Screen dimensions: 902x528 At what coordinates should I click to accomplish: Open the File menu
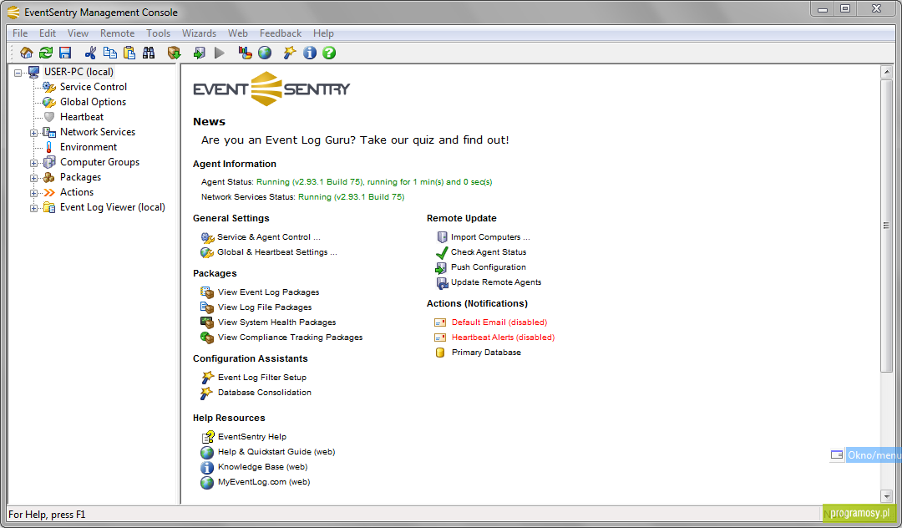pos(20,33)
